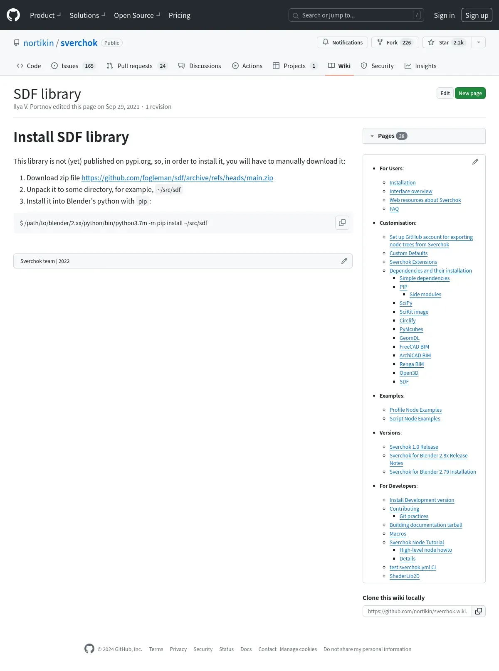Click the New page button
This screenshot has width=499, height=671.
pyautogui.click(x=470, y=93)
